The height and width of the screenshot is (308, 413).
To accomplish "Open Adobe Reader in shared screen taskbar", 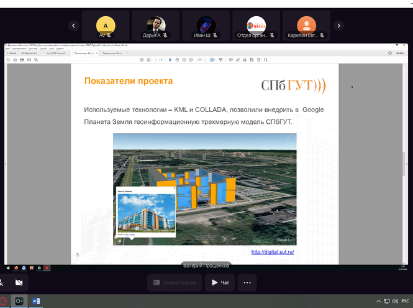I will pyautogui.click(x=47, y=268).
